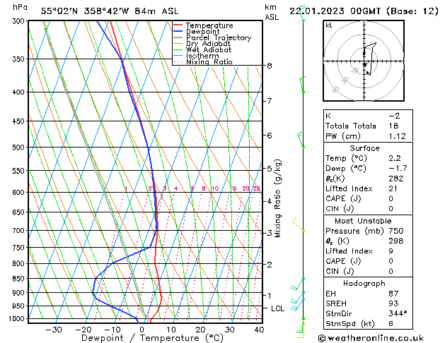Image resolution: width=445 pixels, height=343 pixels.
Task: Click the PW (cm) value 1.12
Action: coord(398,136)
